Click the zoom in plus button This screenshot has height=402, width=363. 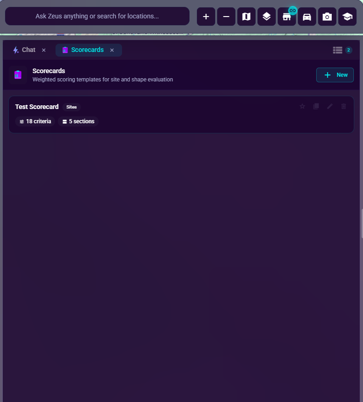pyautogui.click(x=206, y=17)
